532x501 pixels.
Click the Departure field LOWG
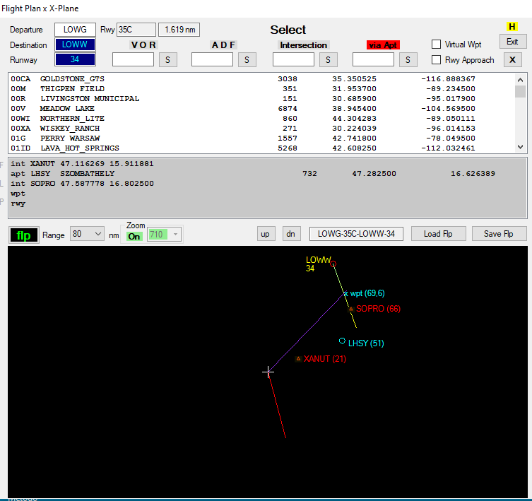[75, 30]
